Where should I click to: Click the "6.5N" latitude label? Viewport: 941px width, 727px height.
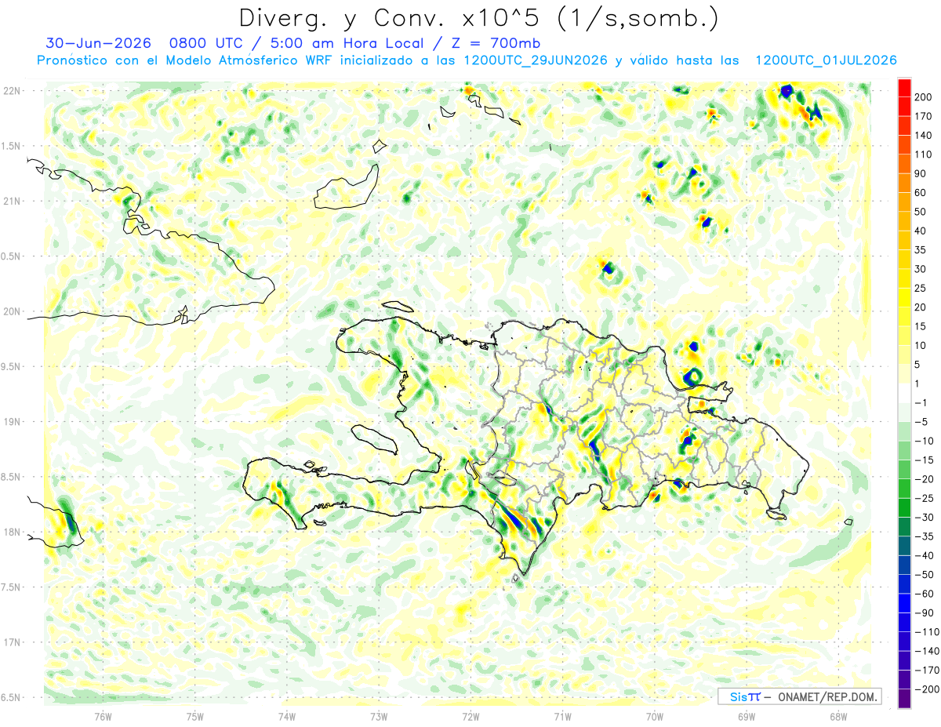[x=12, y=697]
